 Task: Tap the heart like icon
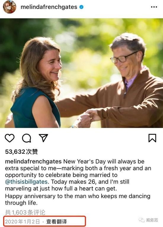(x=9, y=138)
